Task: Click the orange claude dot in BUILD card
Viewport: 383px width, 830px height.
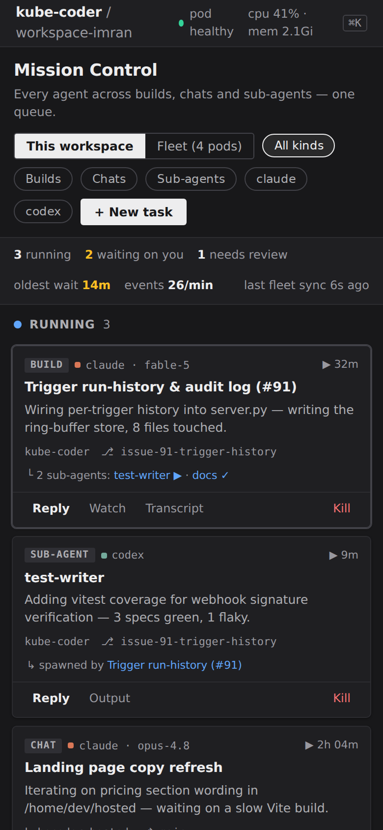Action: pos(78,365)
